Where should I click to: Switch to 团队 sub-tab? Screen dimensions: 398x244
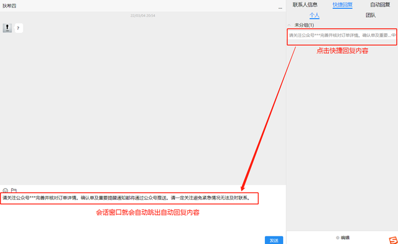coord(371,15)
